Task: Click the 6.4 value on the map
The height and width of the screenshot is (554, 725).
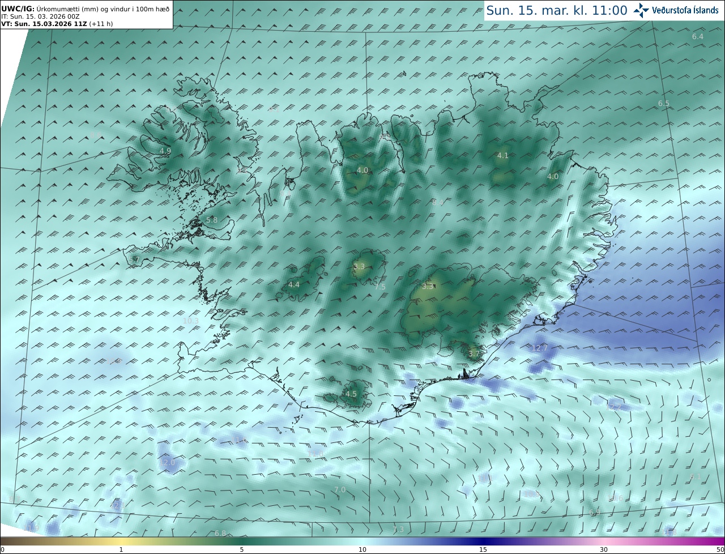Action: 698,37
